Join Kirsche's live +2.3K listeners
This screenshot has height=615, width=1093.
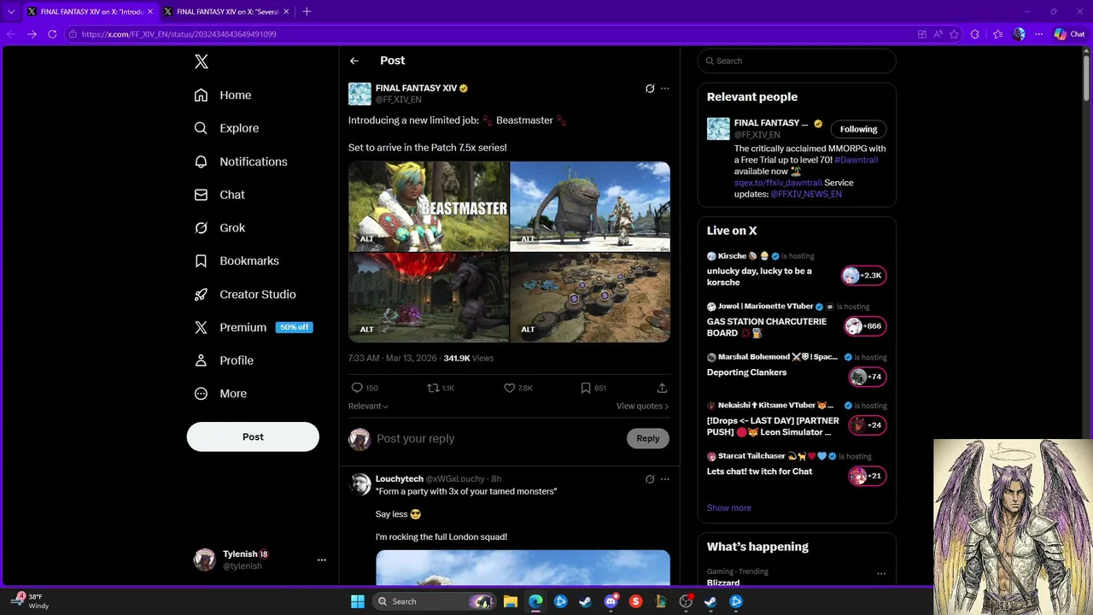coord(864,275)
